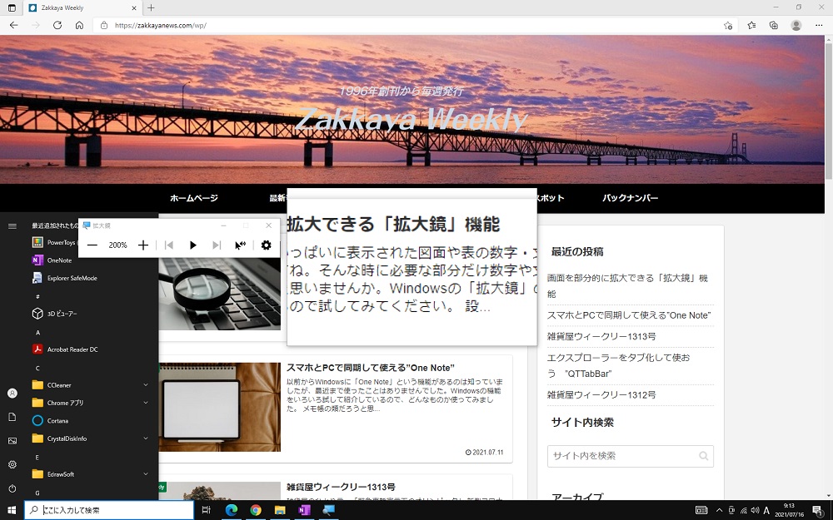
Task: Add this page to favorites star
Action: click(728, 25)
